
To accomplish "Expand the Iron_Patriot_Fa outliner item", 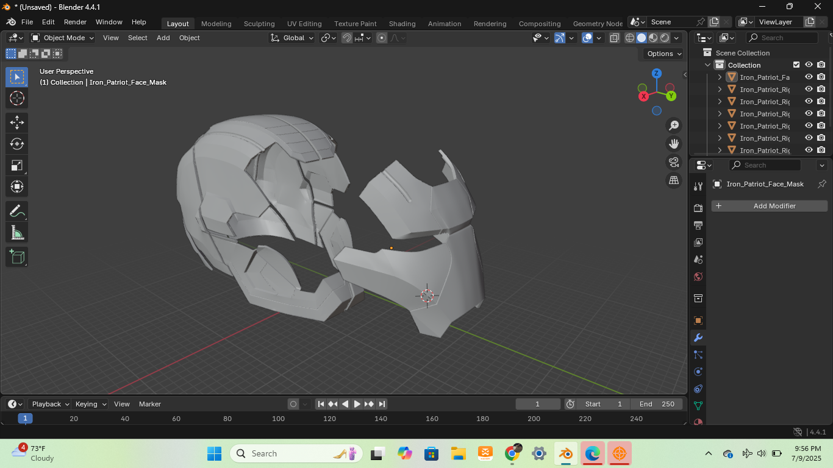I will pyautogui.click(x=720, y=77).
